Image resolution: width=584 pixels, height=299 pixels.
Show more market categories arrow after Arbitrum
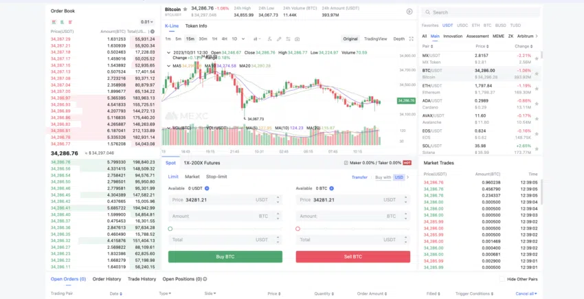(x=537, y=36)
